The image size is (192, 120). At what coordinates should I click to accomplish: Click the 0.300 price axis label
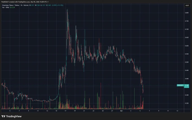point(187,95)
